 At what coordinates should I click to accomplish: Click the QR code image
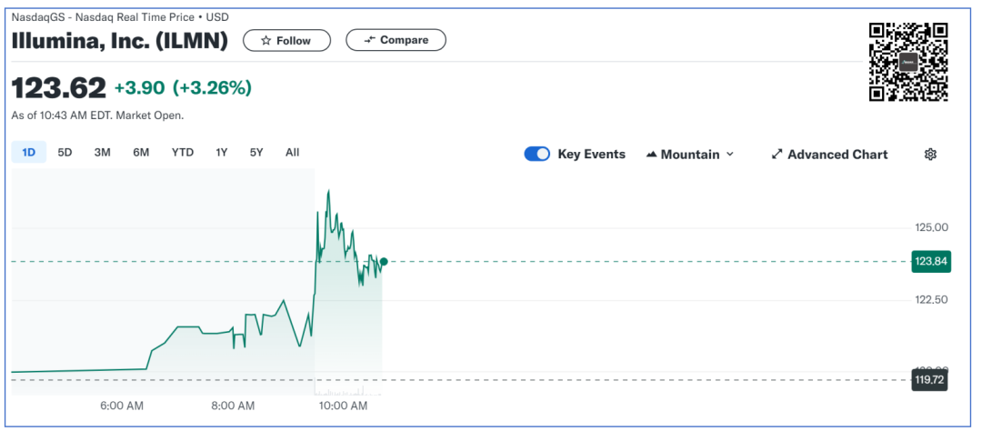coord(908,62)
